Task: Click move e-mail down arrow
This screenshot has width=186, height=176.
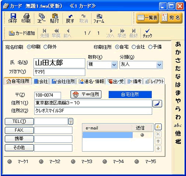Action: 158,148
